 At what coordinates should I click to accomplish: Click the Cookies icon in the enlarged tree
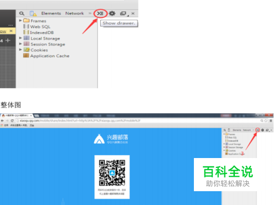[x=27, y=50]
